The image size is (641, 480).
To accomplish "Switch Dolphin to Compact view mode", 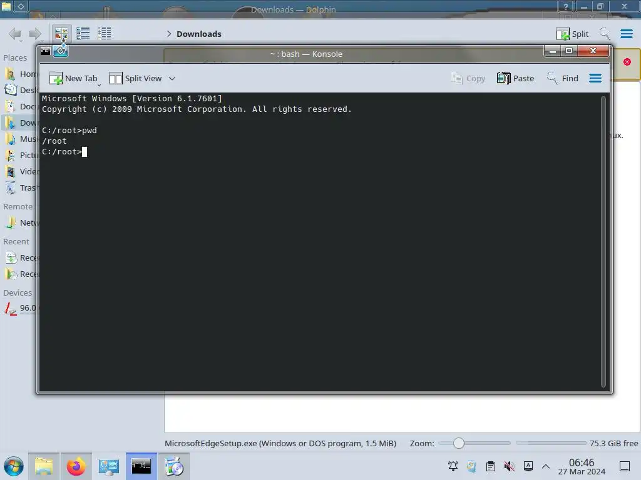I will tap(83, 34).
